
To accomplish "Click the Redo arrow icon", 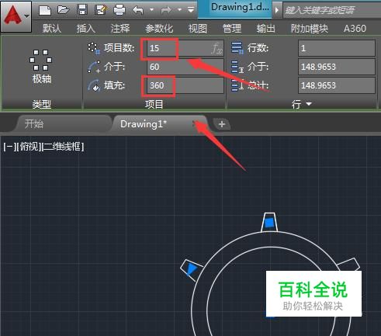I will click(x=166, y=10).
